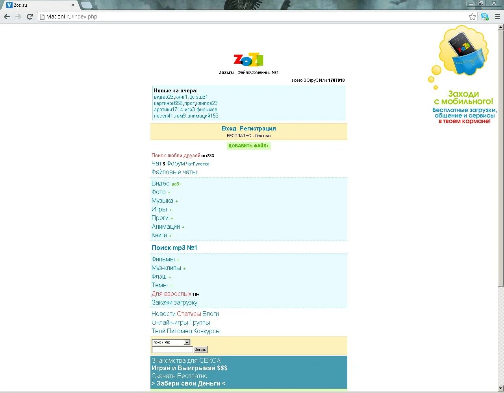Click the Искать search button
Image resolution: width=504 pixels, height=393 pixels.
(200, 350)
